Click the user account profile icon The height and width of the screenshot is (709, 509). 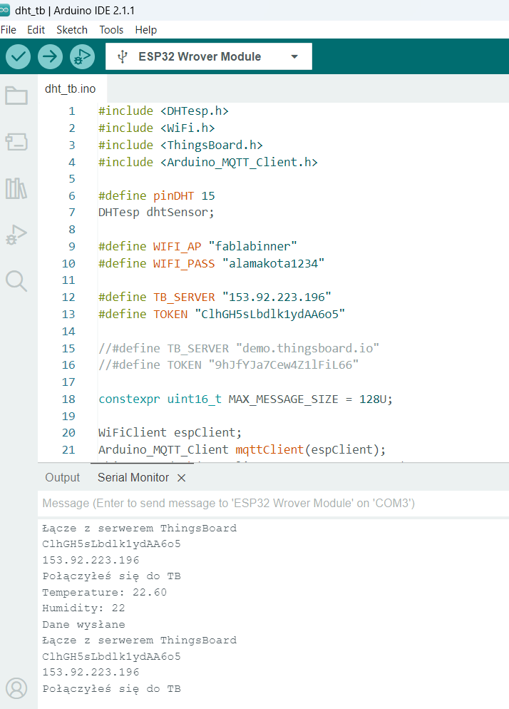point(16,688)
